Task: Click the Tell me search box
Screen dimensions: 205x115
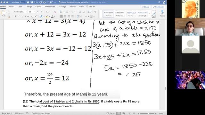Action: tap(91, 7)
